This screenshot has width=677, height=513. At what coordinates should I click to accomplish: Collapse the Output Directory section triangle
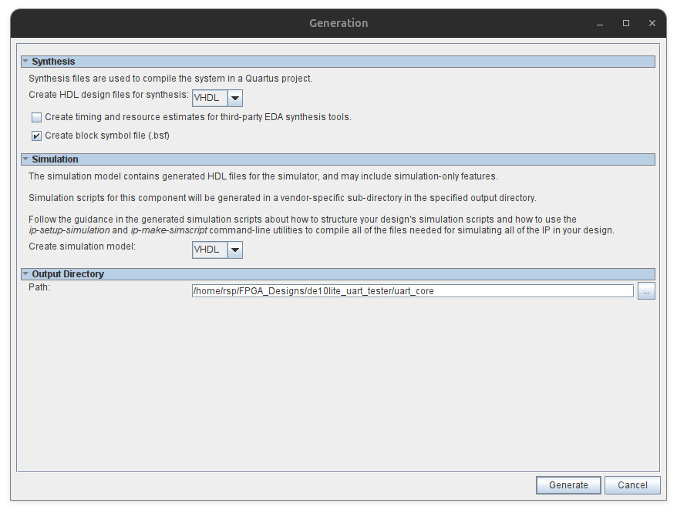coord(25,274)
